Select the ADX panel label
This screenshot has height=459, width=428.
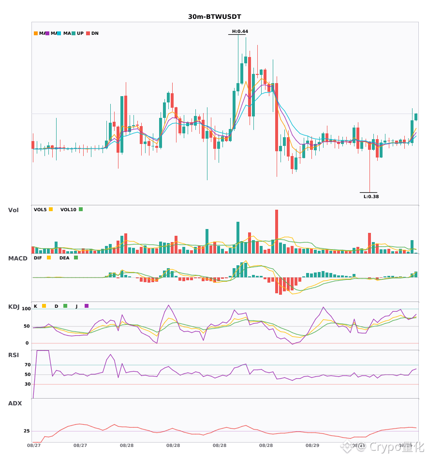15,403
